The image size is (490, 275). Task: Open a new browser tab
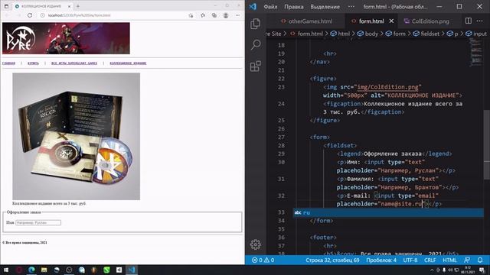point(78,6)
